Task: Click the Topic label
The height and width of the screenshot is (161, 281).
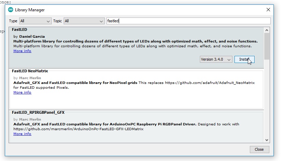Action: [58, 21]
